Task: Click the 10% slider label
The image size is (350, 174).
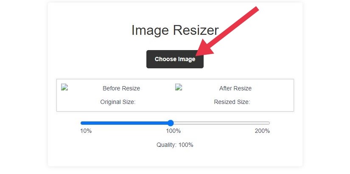Action: click(86, 131)
